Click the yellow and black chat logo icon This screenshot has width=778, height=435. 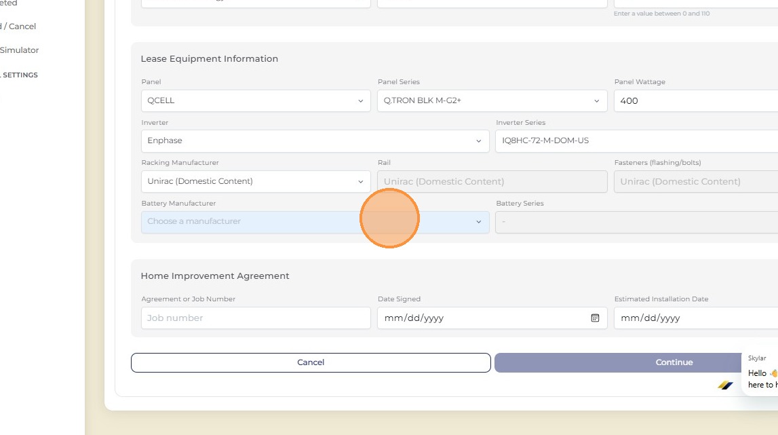[725, 385]
